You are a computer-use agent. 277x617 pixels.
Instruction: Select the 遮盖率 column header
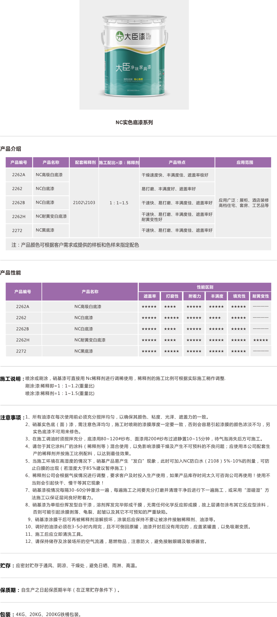pos(150,296)
